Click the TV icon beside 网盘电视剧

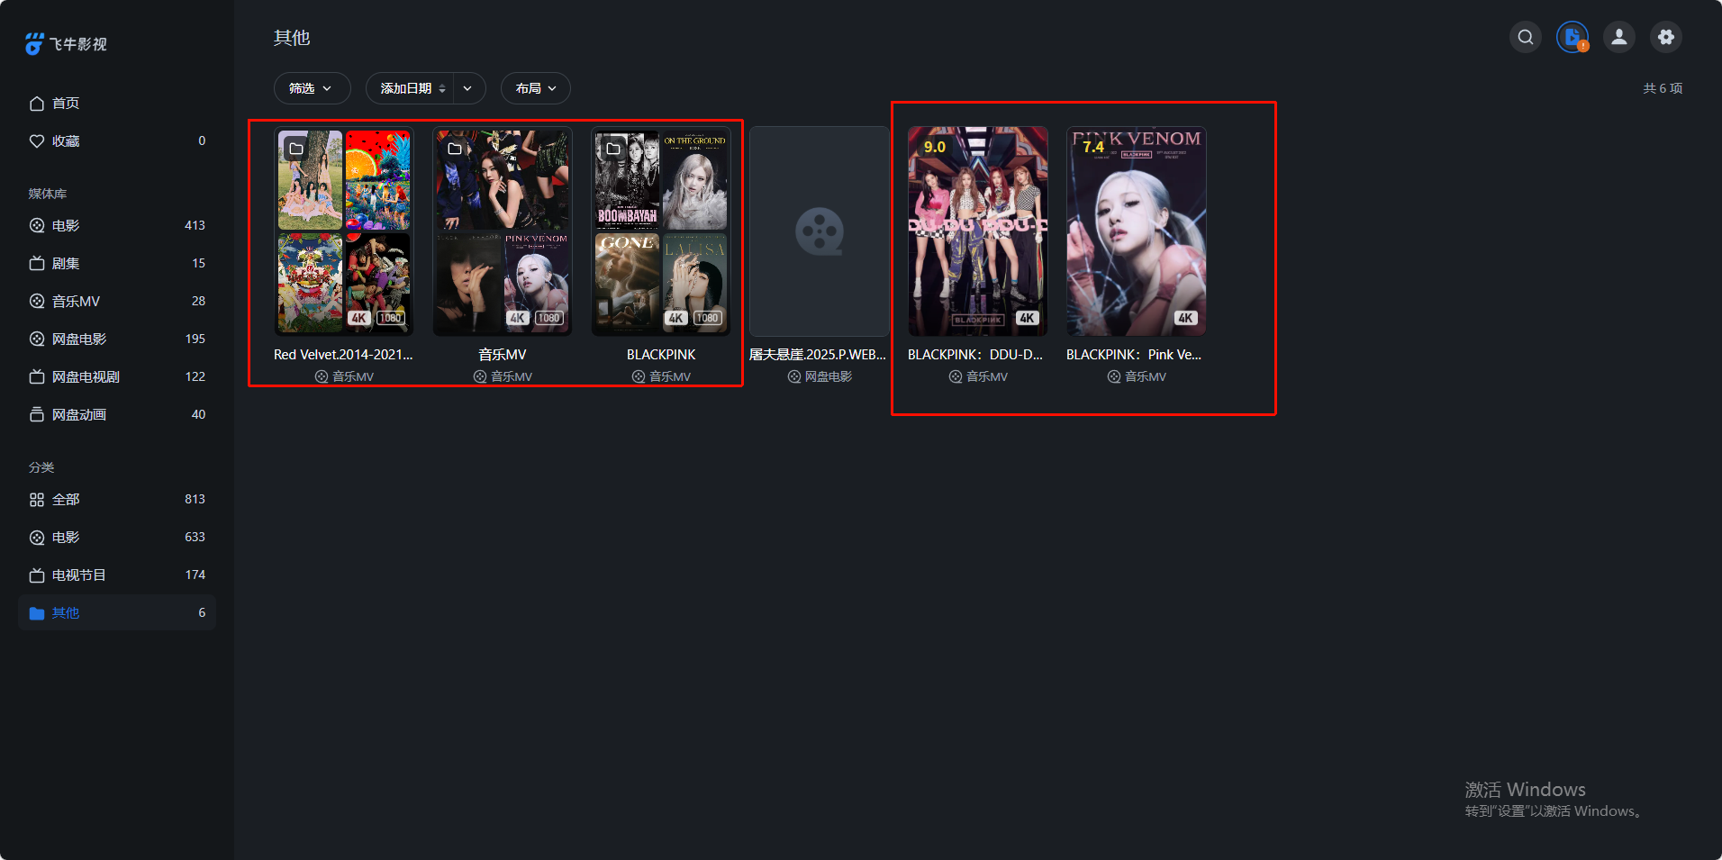pyautogui.click(x=37, y=377)
